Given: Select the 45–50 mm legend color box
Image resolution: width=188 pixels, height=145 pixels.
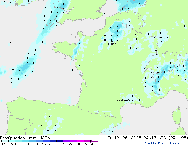Looking at the screenshot, I should click(x=87, y=141).
